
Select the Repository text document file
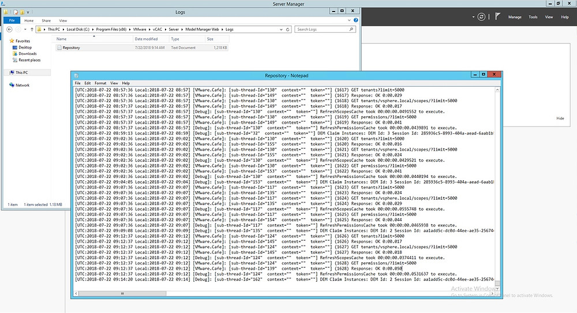[x=142, y=48]
